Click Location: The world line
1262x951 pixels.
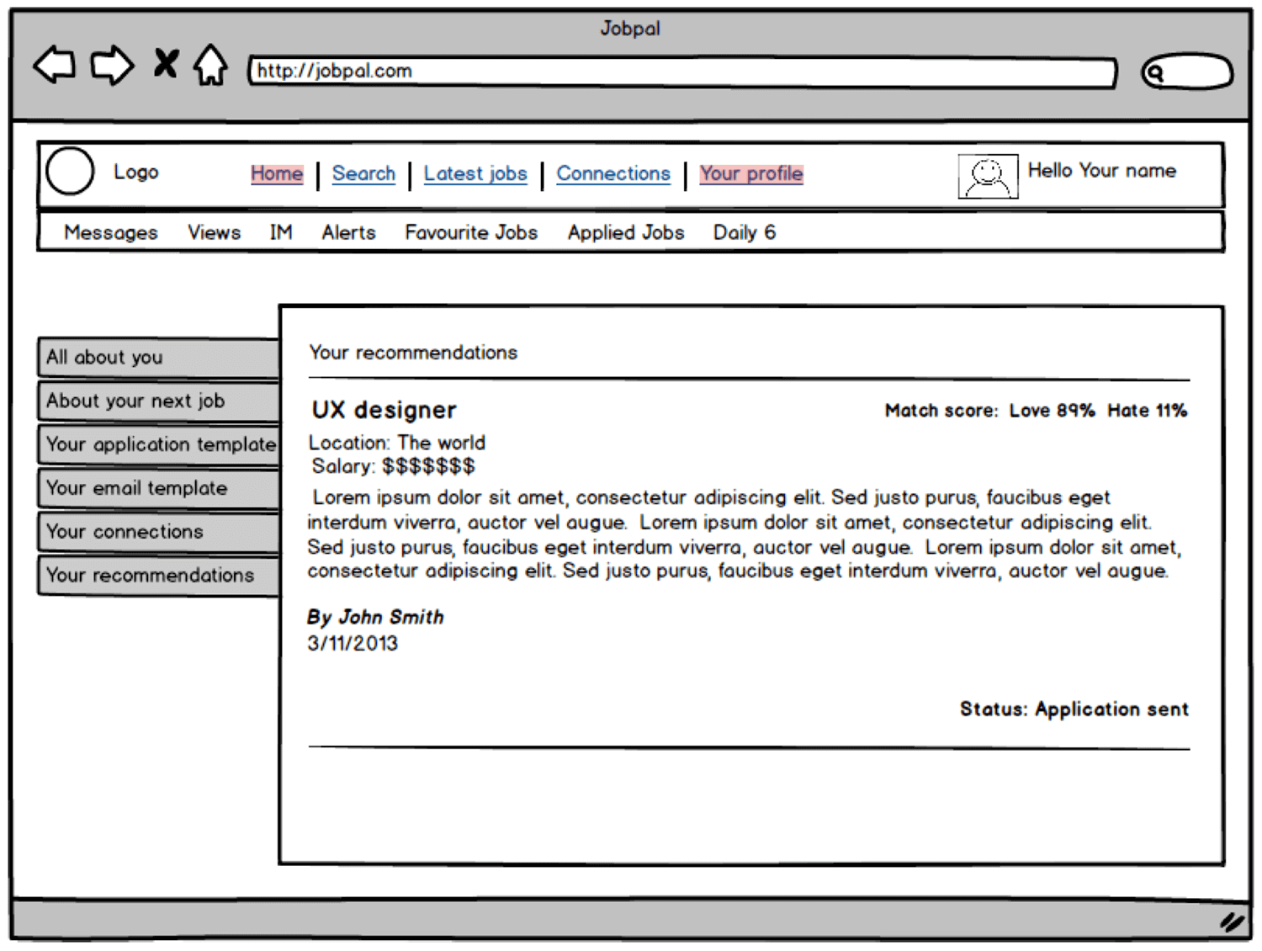coord(397,443)
